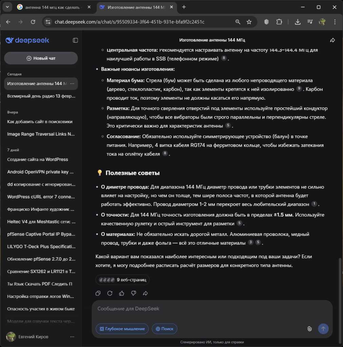Viewport: 343px width, 347px height.
Task: Share this conversation via top-right arrow icon
Action: tap(332, 40)
